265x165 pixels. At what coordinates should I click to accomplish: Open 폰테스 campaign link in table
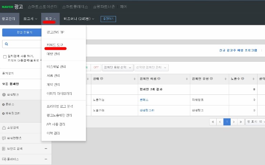click(x=144, y=100)
